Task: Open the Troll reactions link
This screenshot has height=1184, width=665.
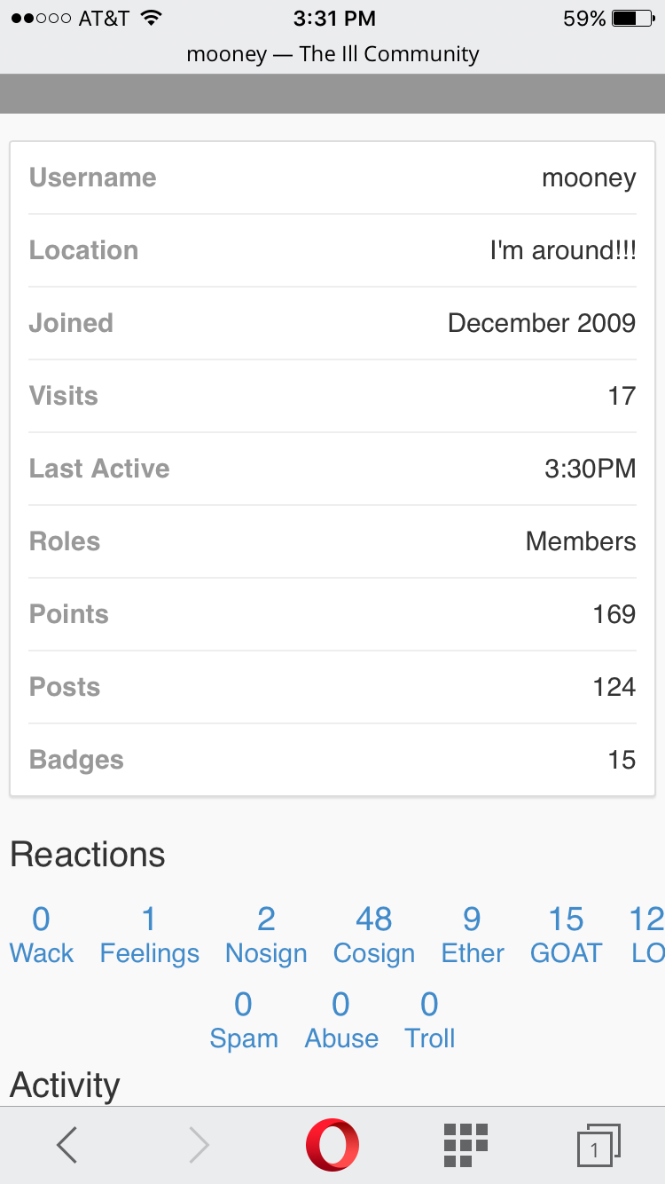Action: [x=430, y=1021]
